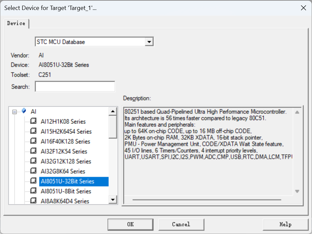This screenshot has height=234, width=312.
Task: Choose AI16F40K128 Series from the list
Action: click(65, 141)
